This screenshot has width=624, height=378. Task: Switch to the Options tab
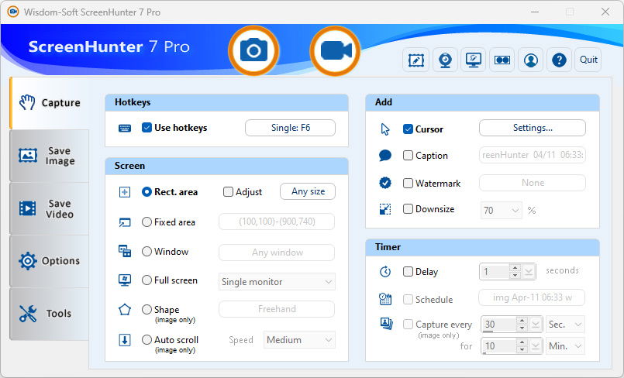[50, 261]
